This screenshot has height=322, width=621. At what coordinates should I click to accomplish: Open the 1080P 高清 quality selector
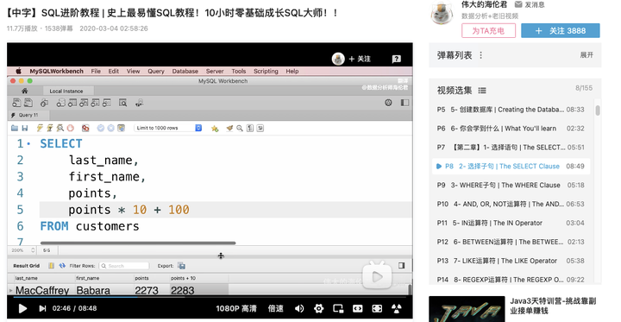click(236, 308)
